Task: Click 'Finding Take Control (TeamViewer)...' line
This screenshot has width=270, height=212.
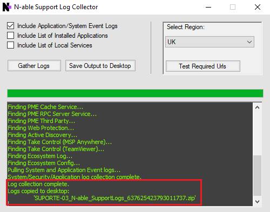Action: pos(56,149)
